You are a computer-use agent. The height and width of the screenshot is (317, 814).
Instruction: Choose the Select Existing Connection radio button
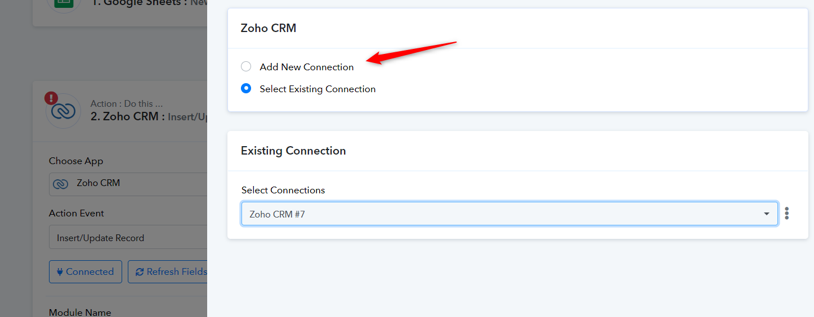246,89
